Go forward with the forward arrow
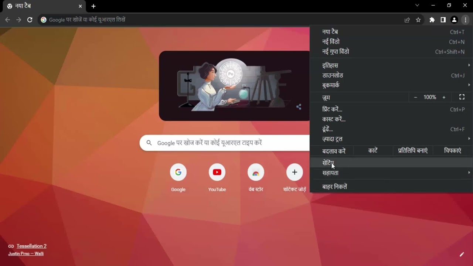The height and width of the screenshot is (266, 473). pyautogui.click(x=19, y=20)
